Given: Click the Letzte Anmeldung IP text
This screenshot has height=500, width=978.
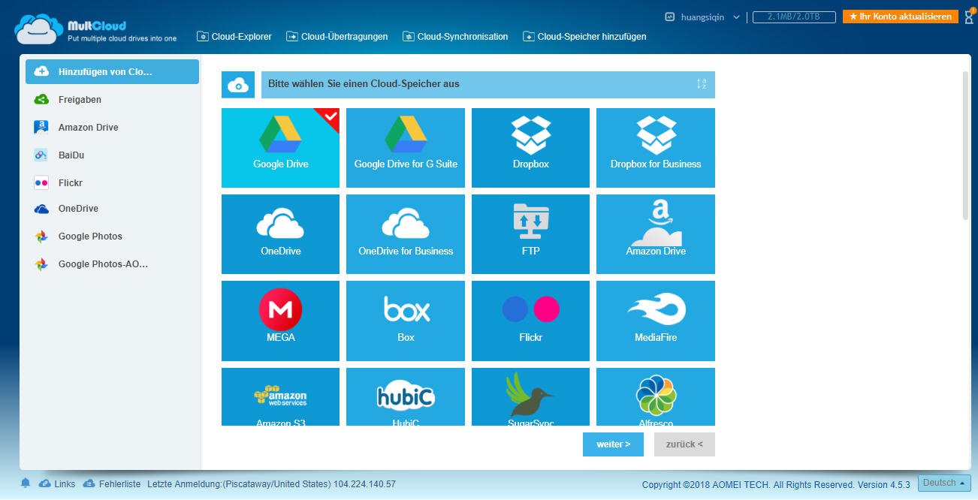Looking at the screenshot, I should pos(271,484).
